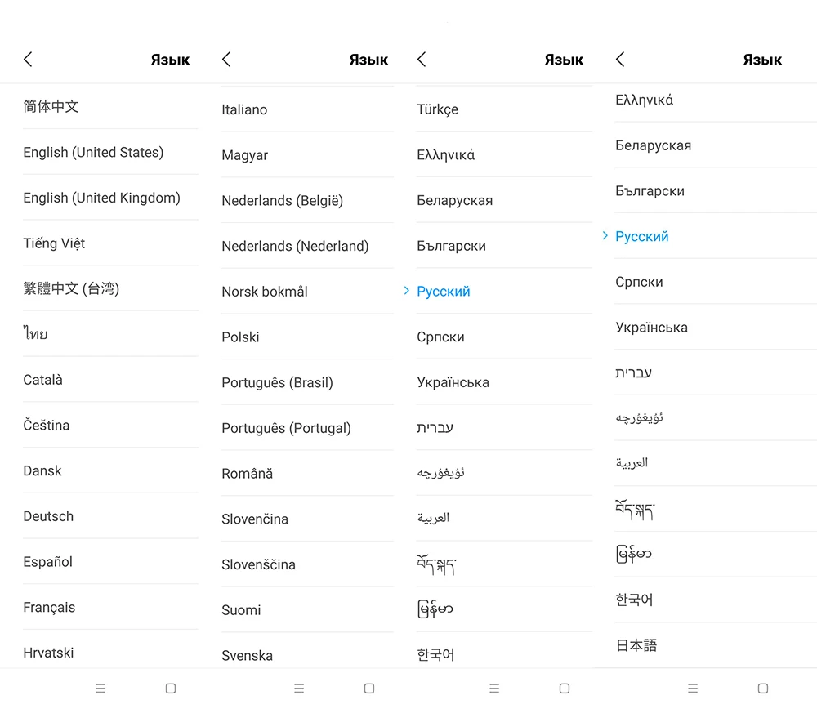The image size is (817, 709).
Task: Choose 日本語 from the list
Action: [x=636, y=645]
